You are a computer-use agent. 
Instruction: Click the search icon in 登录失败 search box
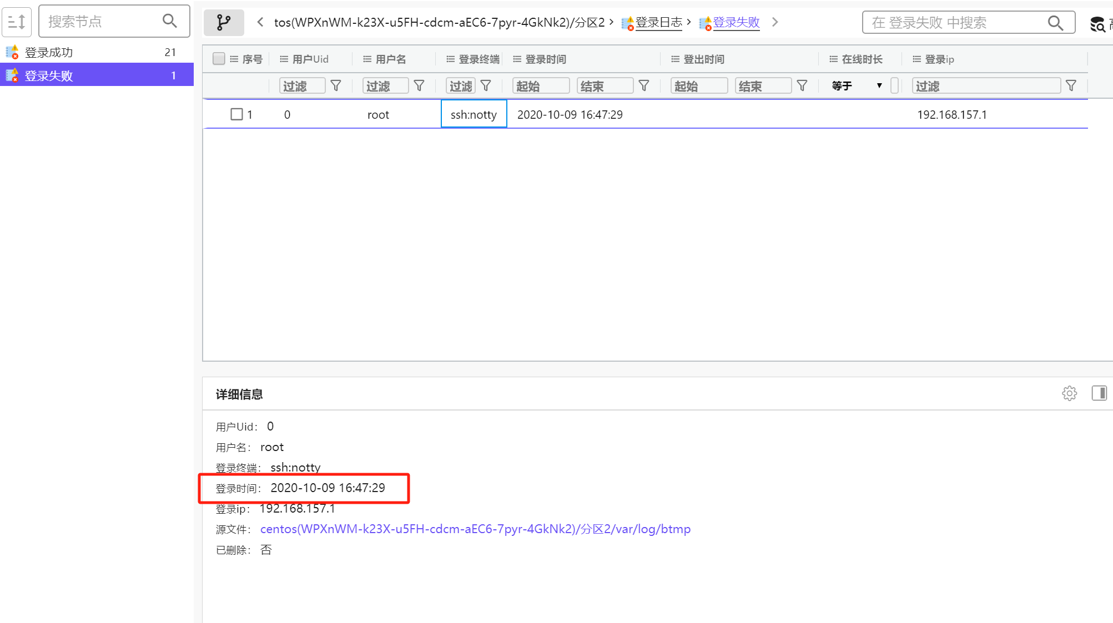(x=1055, y=23)
